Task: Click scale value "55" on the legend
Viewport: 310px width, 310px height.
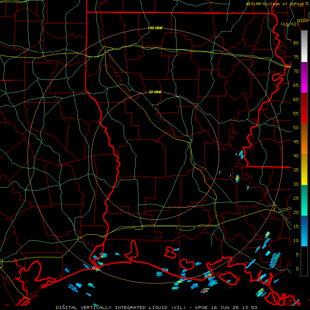Action: coord(296,114)
